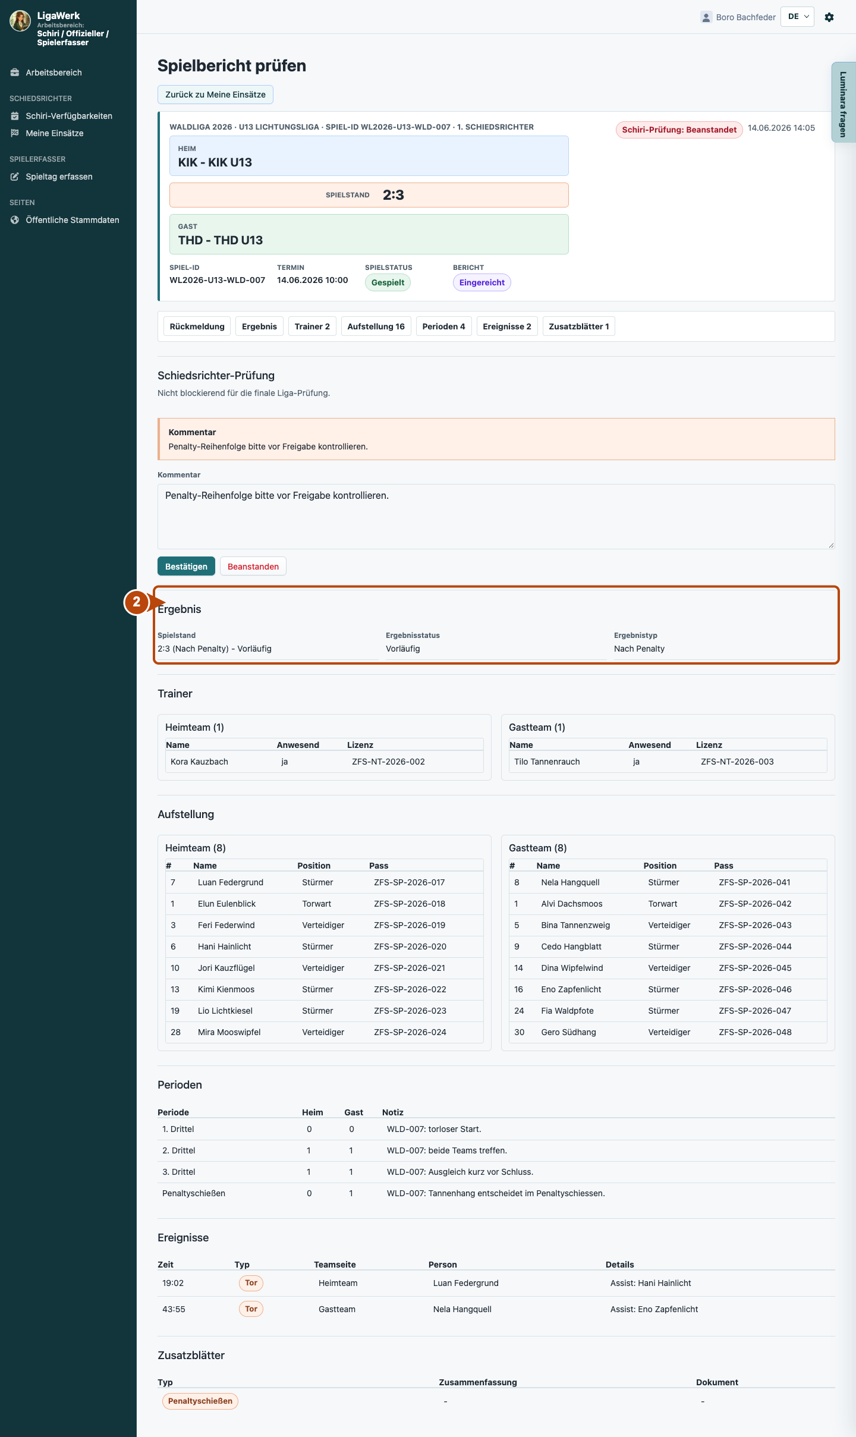
Task: Jump to the Perioden 4 section tab
Action: [x=444, y=326]
